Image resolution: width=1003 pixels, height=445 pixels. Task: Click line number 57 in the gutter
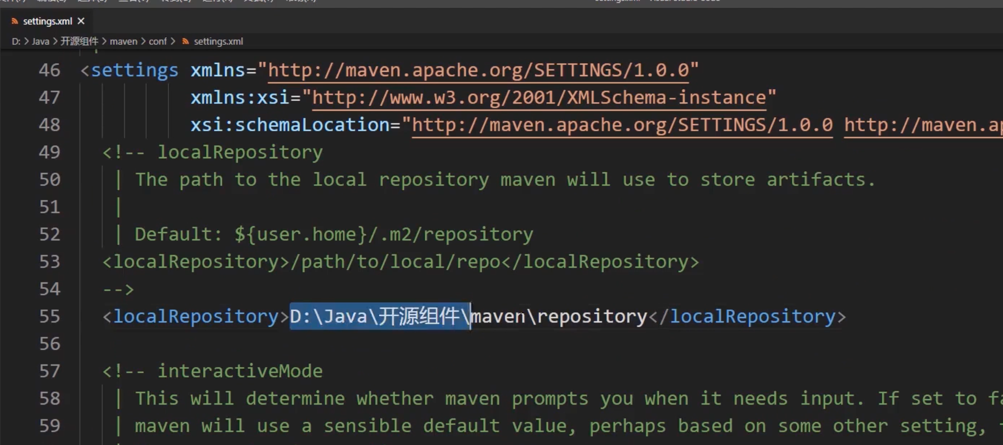[x=50, y=371]
